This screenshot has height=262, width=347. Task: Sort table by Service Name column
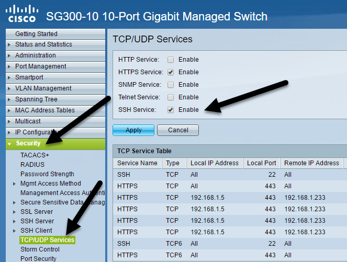tap(137, 163)
